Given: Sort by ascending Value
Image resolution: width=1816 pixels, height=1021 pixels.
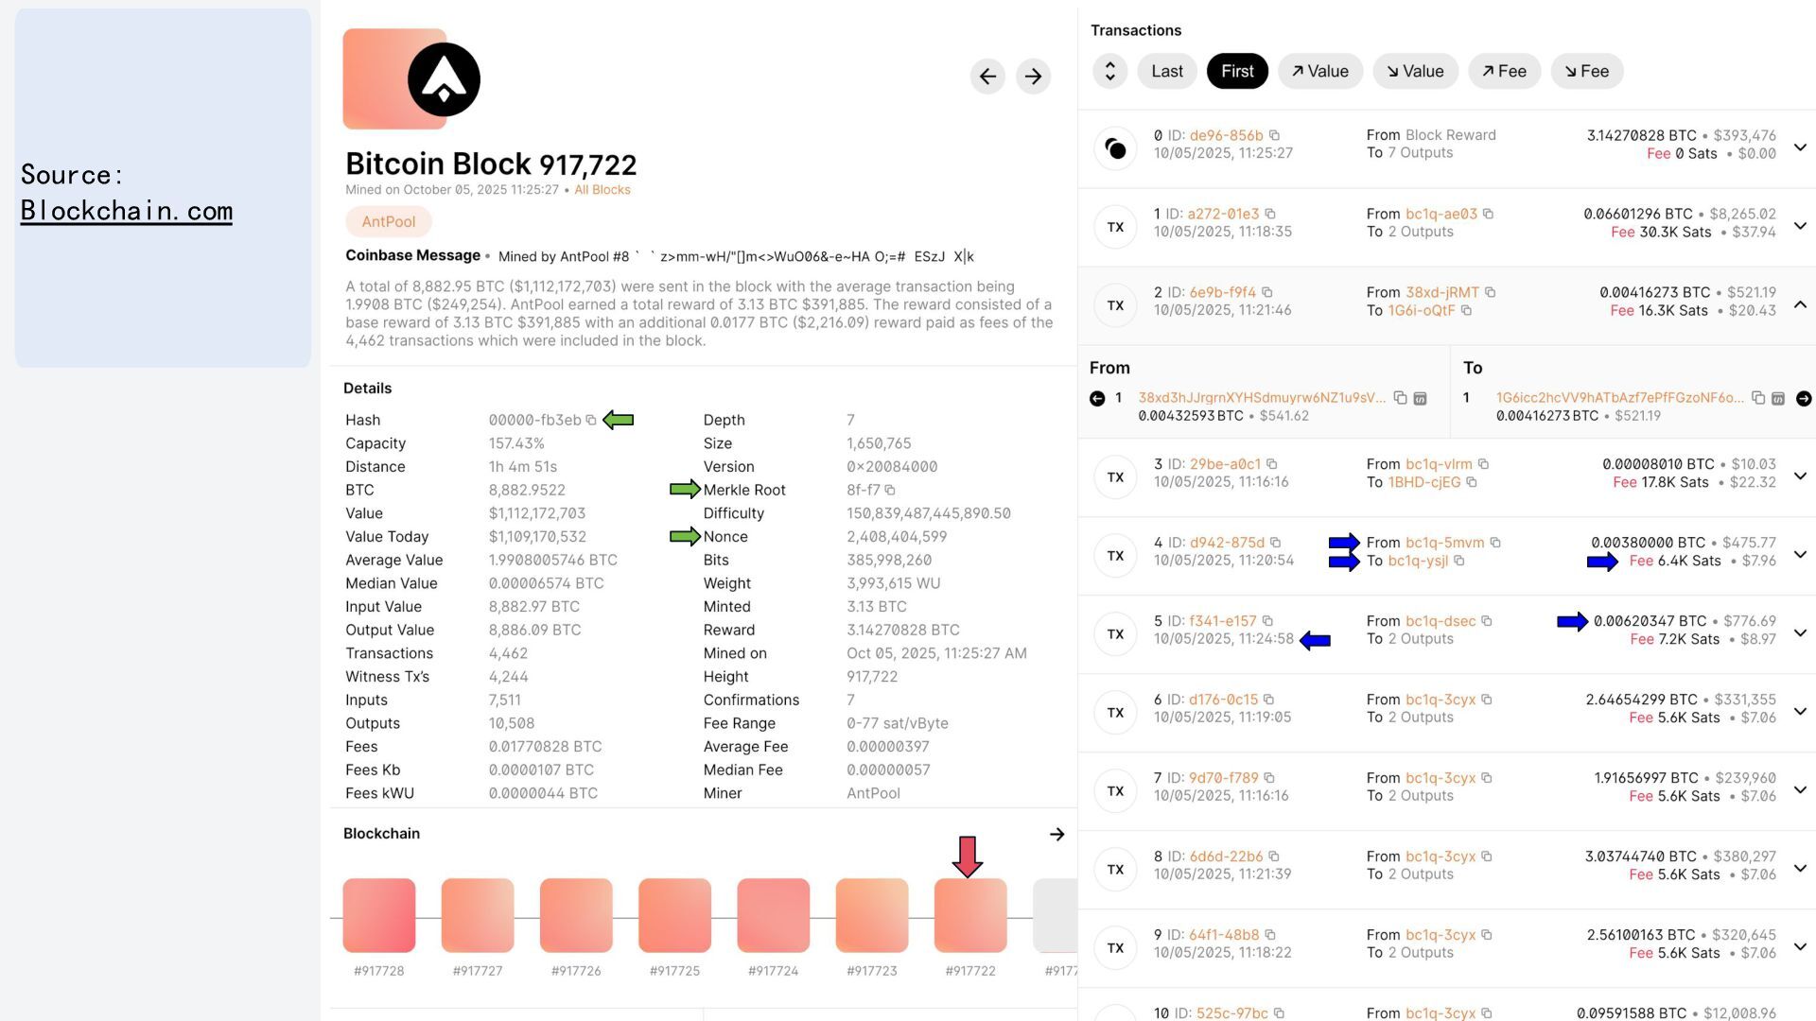Looking at the screenshot, I should pyautogui.click(x=1319, y=71).
